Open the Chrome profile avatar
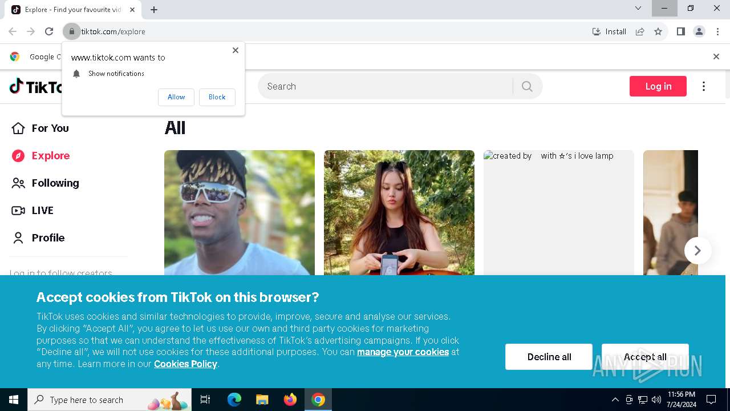This screenshot has width=730, height=411. tap(699, 31)
